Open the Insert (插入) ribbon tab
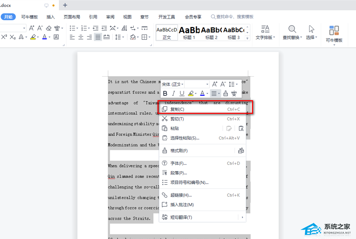 tap(50, 17)
